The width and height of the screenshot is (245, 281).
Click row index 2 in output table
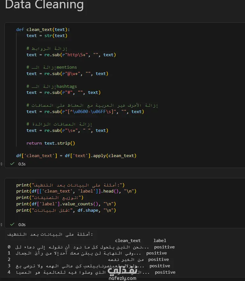(x=9, y=259)
